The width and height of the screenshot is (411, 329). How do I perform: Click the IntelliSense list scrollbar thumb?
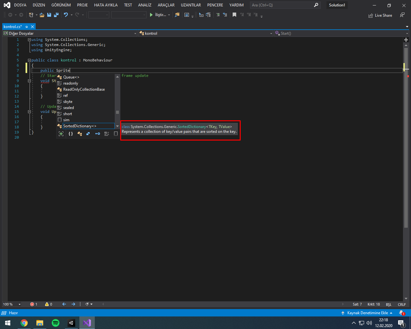coord(117,112)
